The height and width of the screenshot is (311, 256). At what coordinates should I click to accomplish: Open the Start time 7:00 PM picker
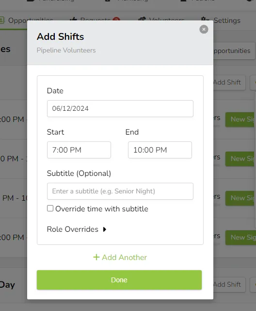(x=79, y=150)
